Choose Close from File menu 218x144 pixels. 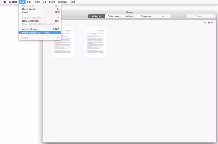pyautogui.click(x=40, y=12)
